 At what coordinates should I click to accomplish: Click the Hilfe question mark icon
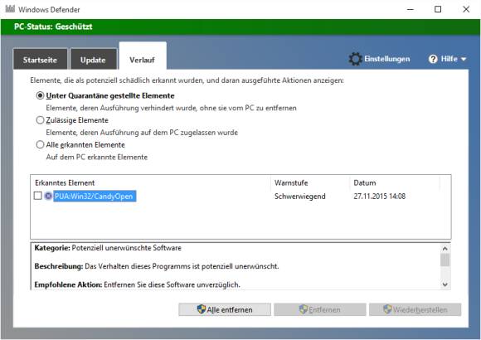coord(433,59)
